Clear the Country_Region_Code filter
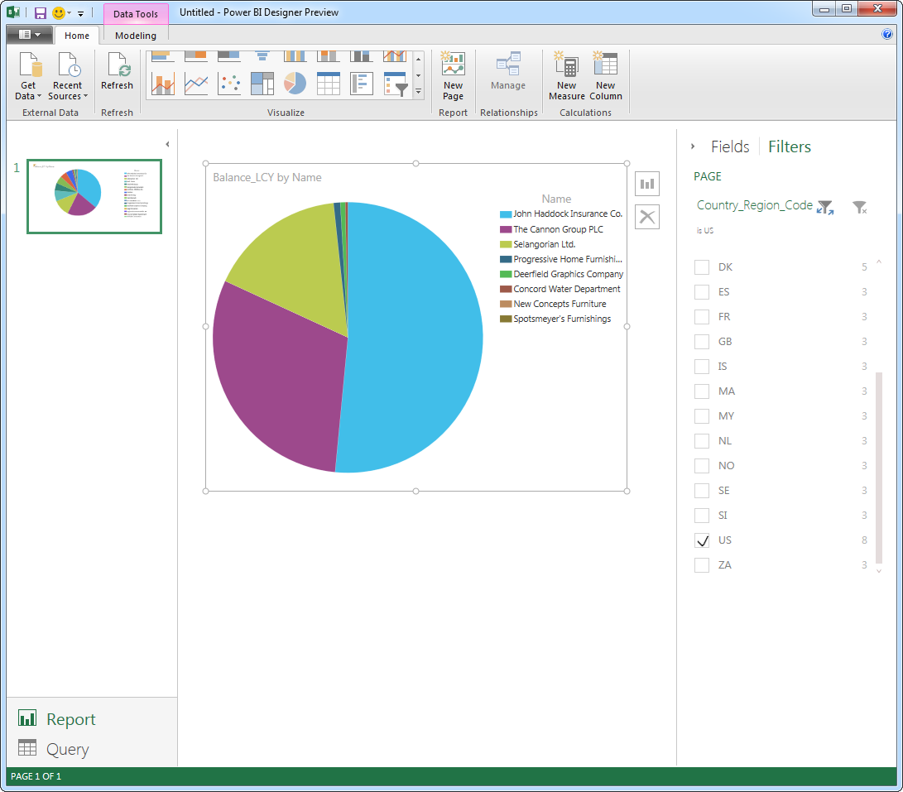The image size is (903, 792). point(860,208)
